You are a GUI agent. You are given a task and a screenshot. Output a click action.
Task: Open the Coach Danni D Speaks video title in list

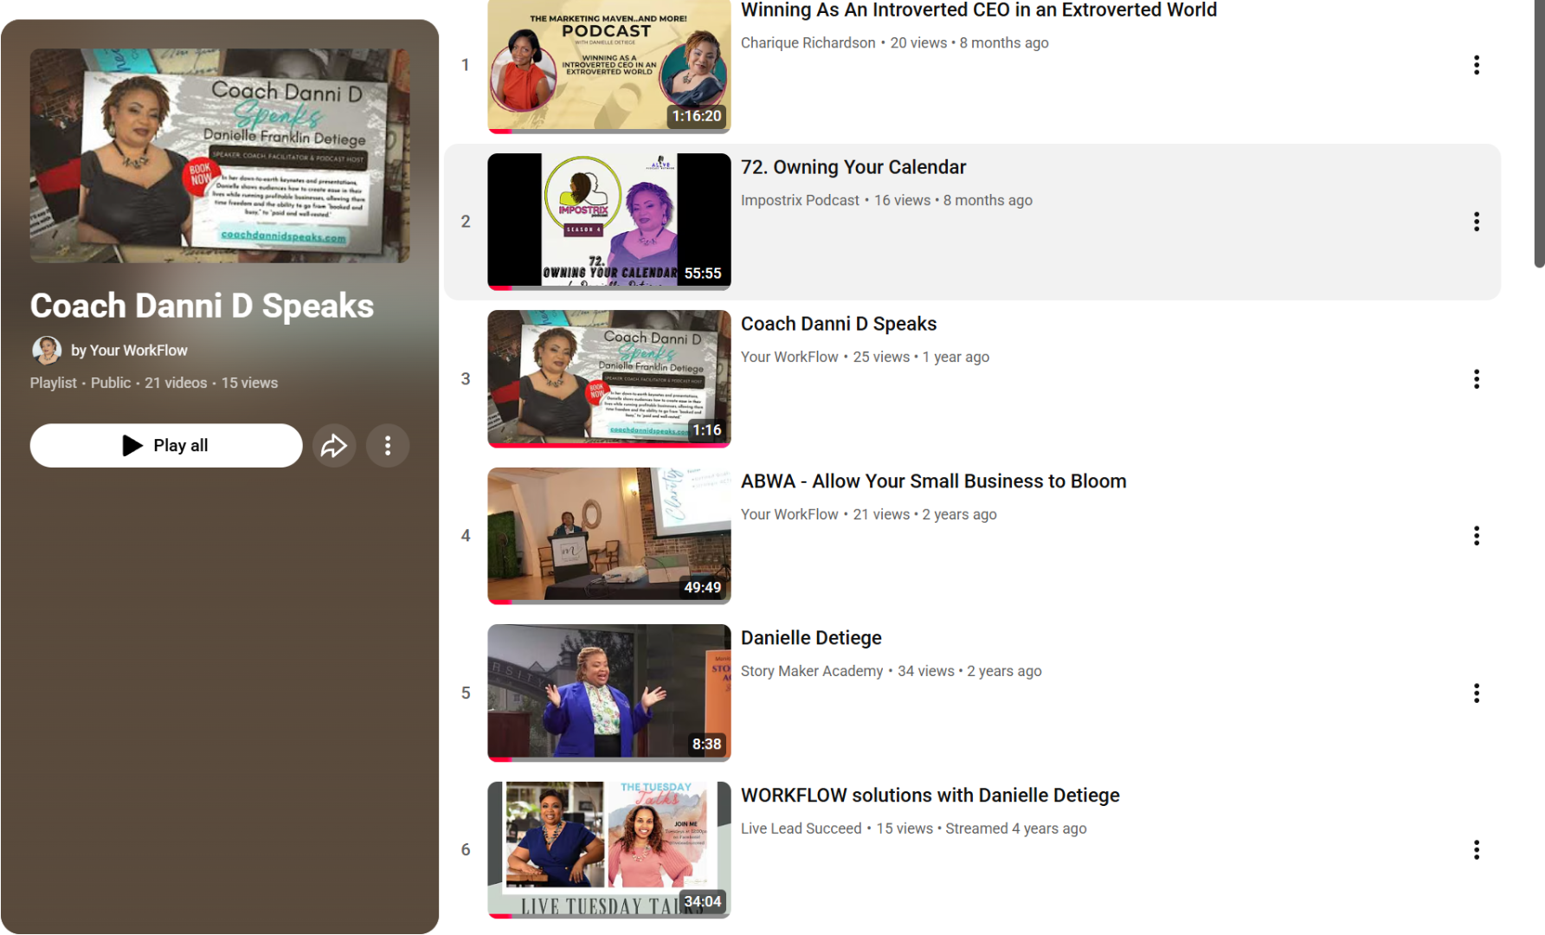(839, 324)
